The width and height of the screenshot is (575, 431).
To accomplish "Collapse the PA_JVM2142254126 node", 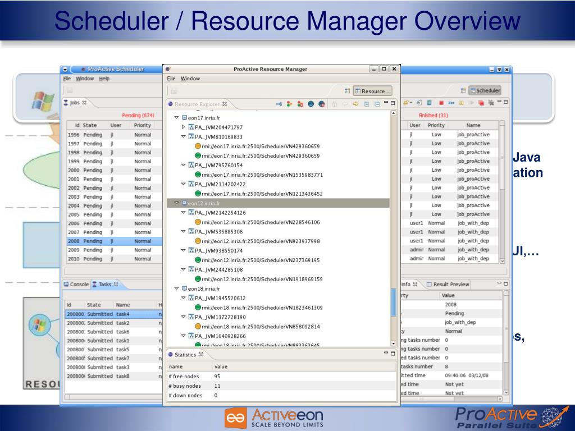I will [184, 213].
